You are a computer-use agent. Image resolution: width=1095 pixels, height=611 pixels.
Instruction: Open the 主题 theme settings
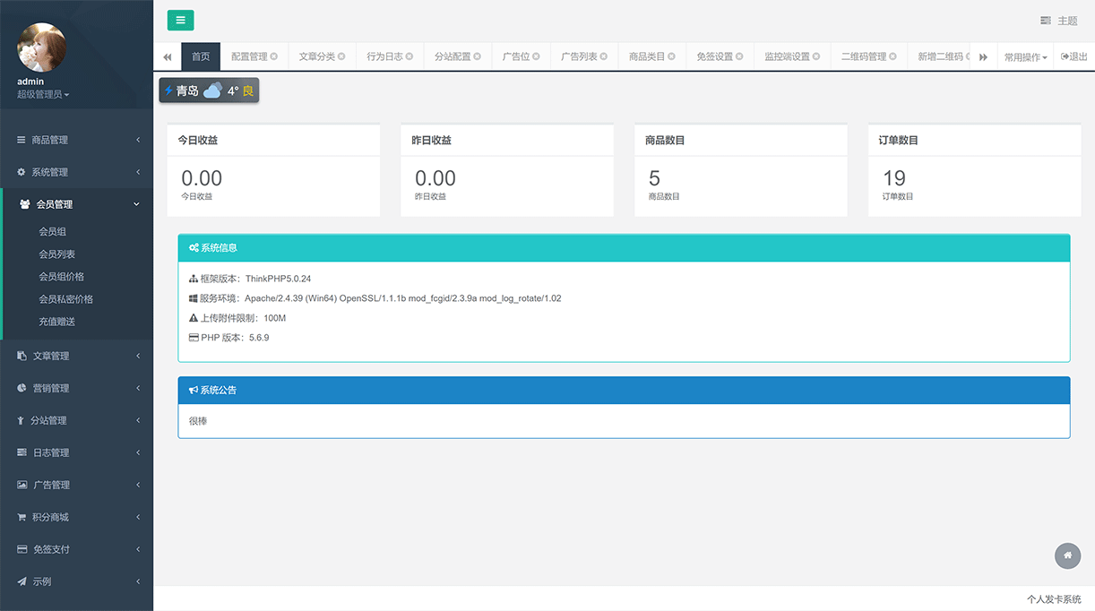point(1059,21)
